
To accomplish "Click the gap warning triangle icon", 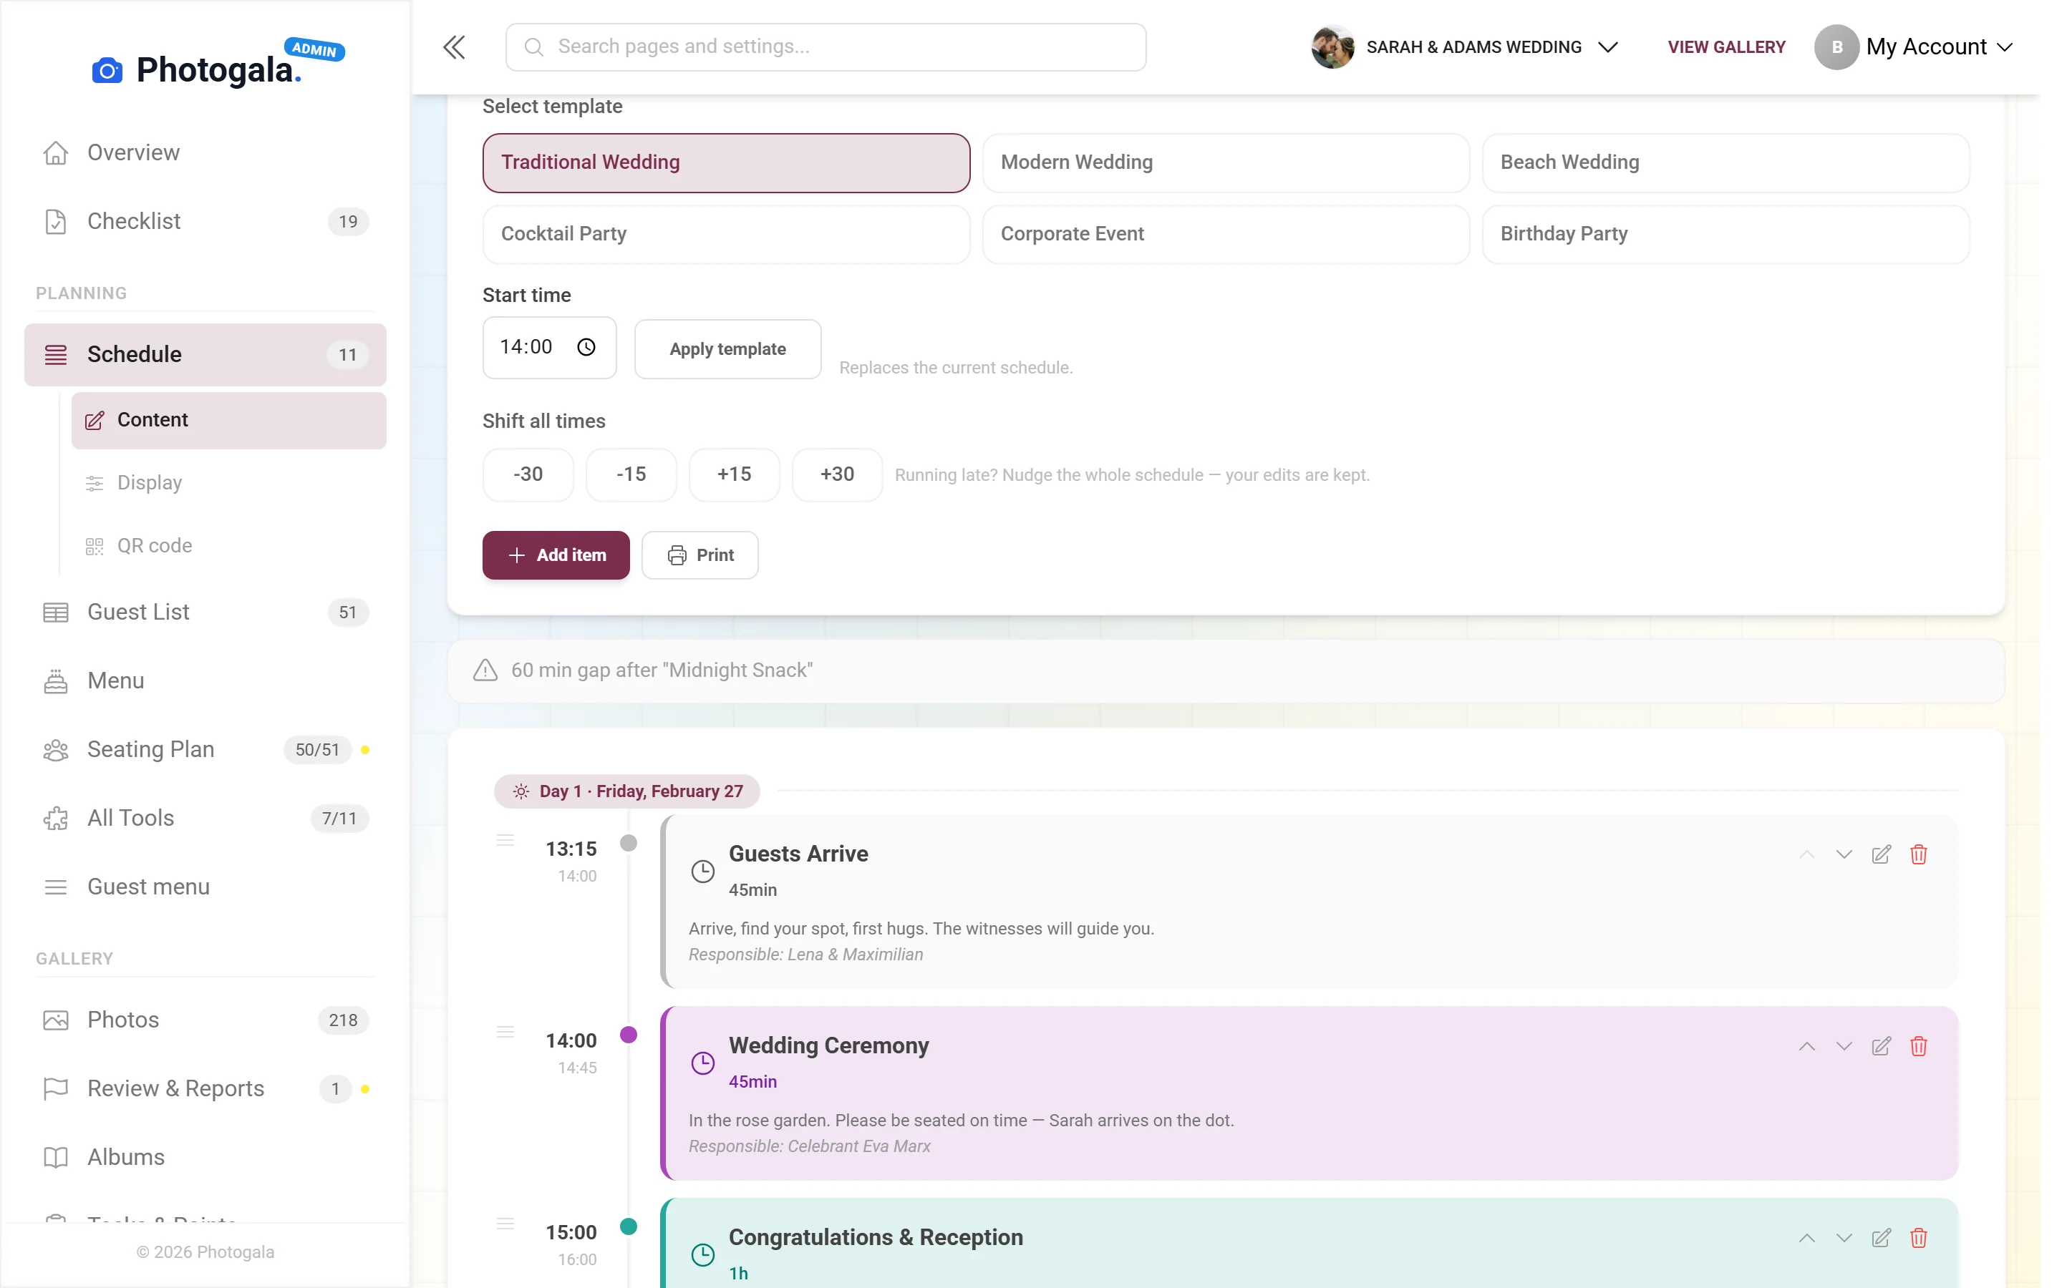I will coord(485,670).
